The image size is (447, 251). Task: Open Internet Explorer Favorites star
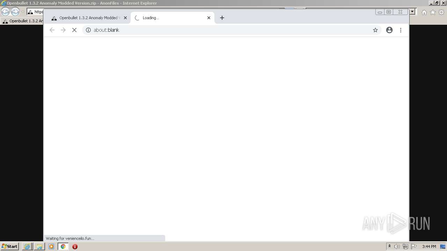(x=433, y=12)
